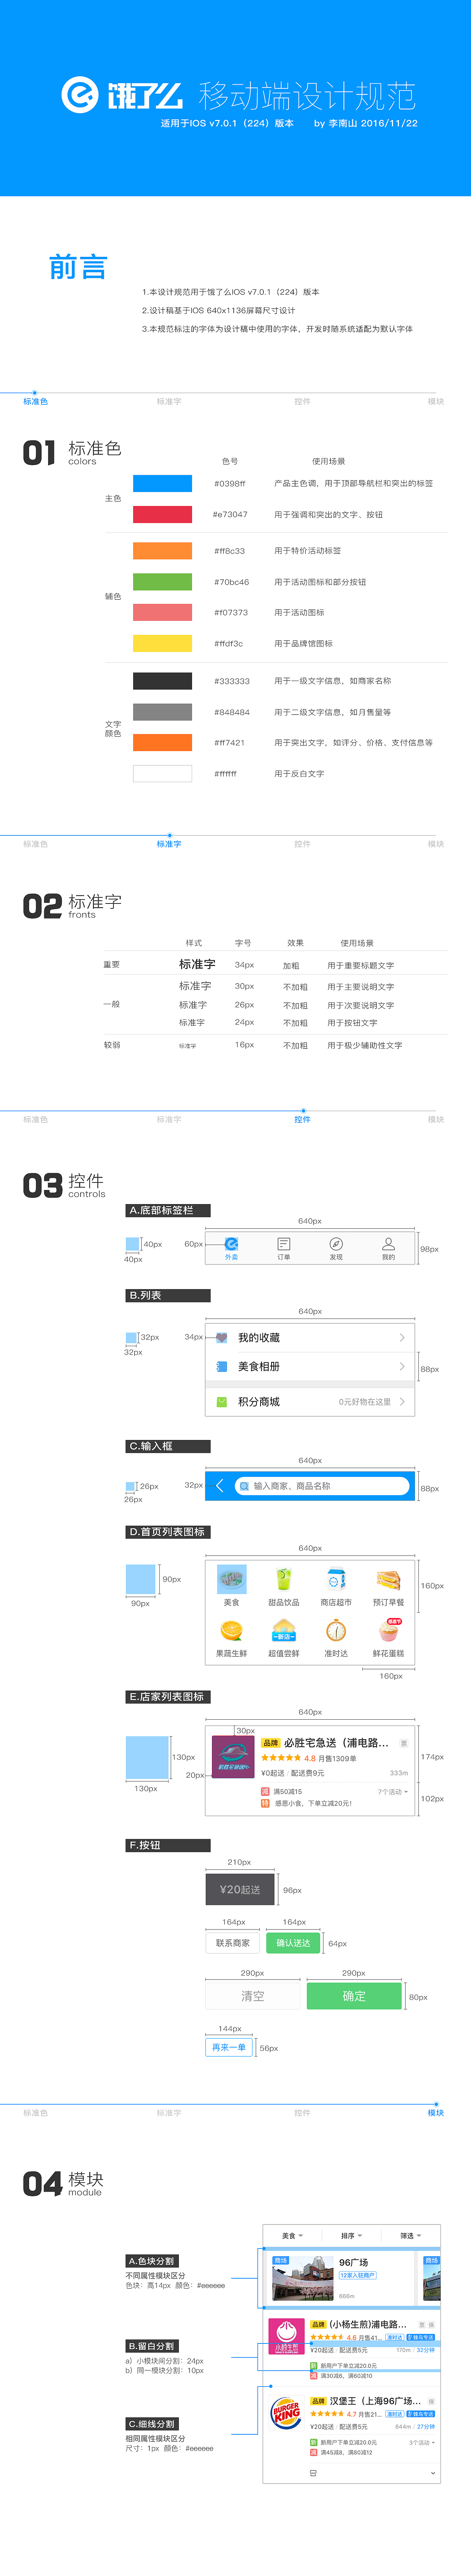Click the 前言 heading
This screenshot has width=471, height=2576.
pyautogui.click(x=78, y=267)
